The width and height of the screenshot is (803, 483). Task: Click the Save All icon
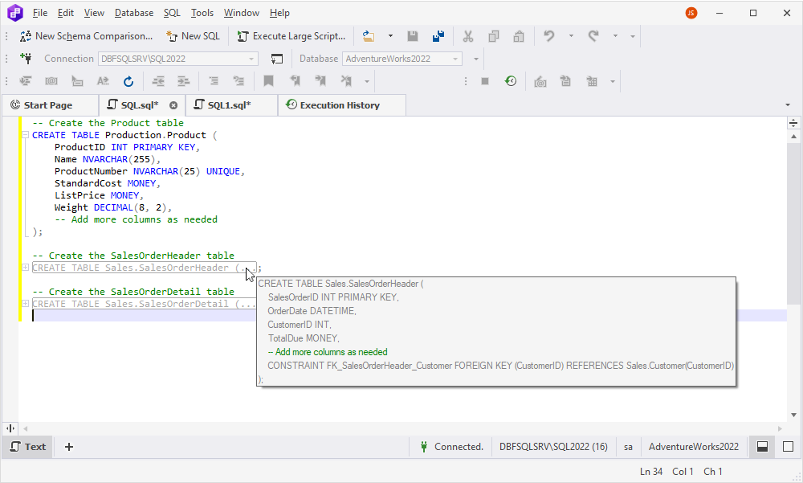438,36
